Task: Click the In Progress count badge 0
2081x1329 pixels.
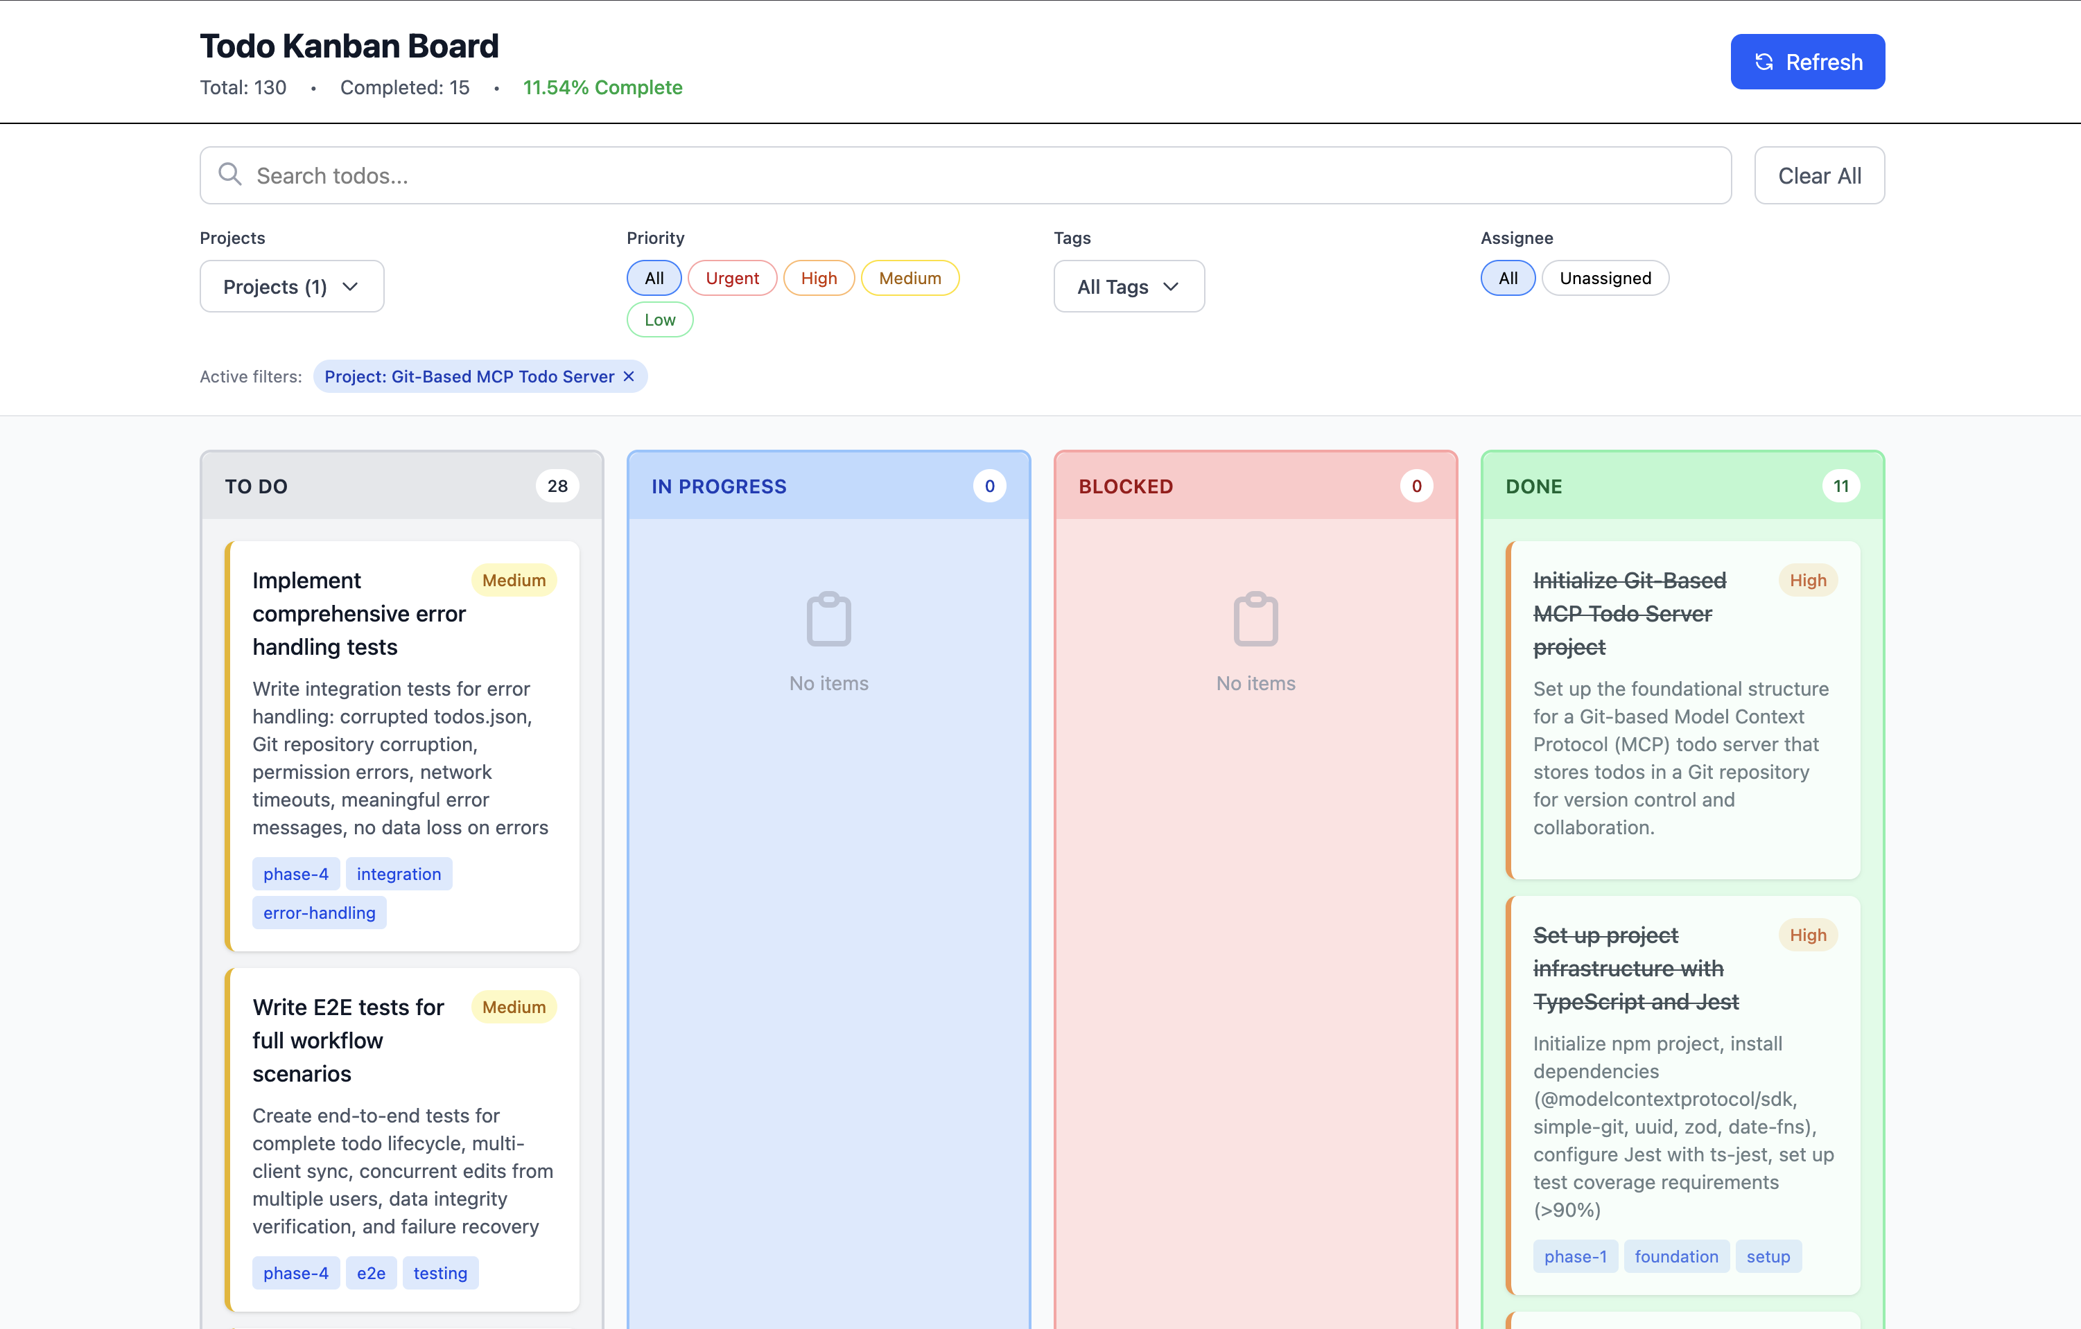Action: pyautogui.click(x=989, y=486)
